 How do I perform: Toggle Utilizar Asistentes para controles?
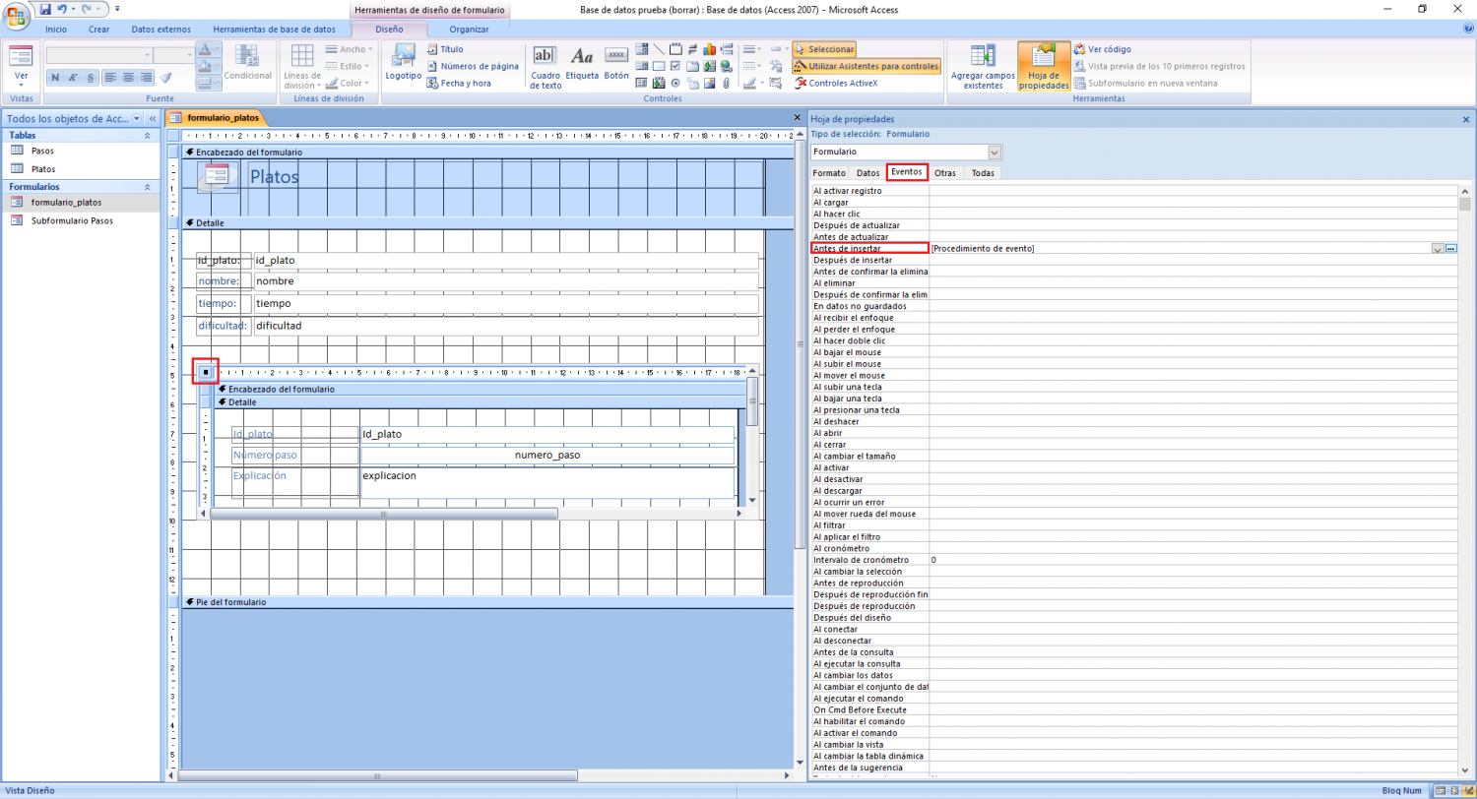point(867,66)
